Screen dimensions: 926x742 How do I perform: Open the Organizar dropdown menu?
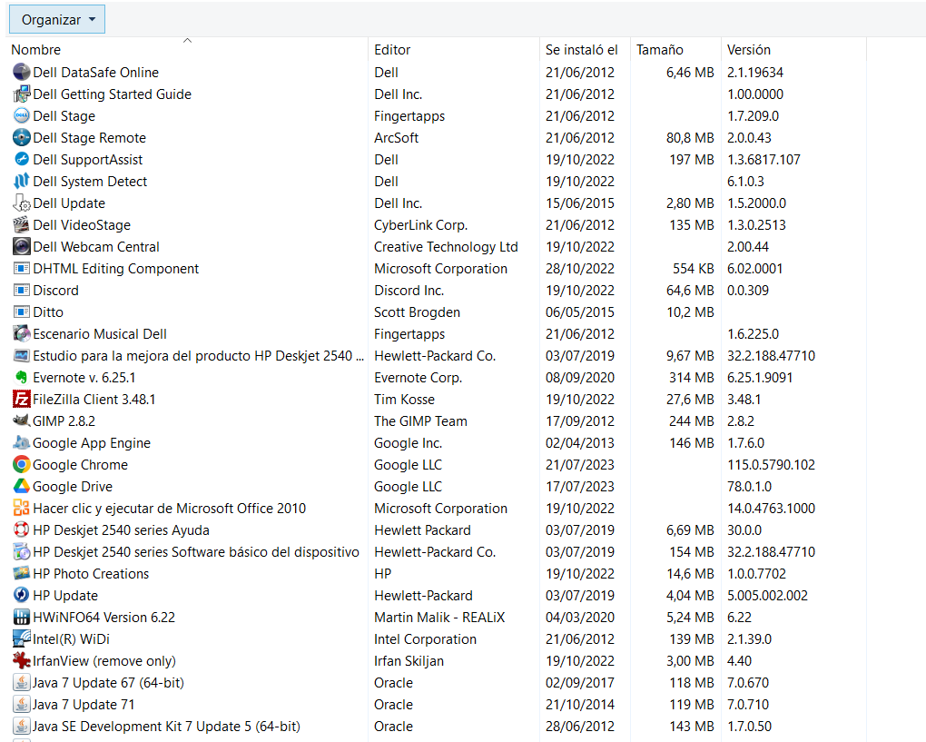tap(57, 19)
